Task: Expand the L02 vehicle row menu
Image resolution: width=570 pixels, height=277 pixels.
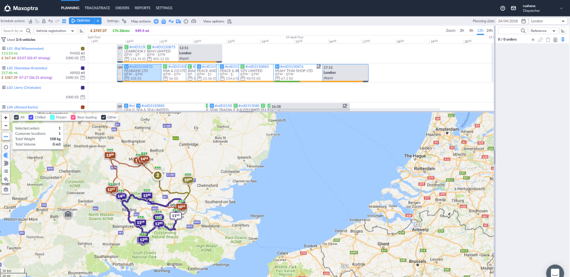Action: pos(4,68)
